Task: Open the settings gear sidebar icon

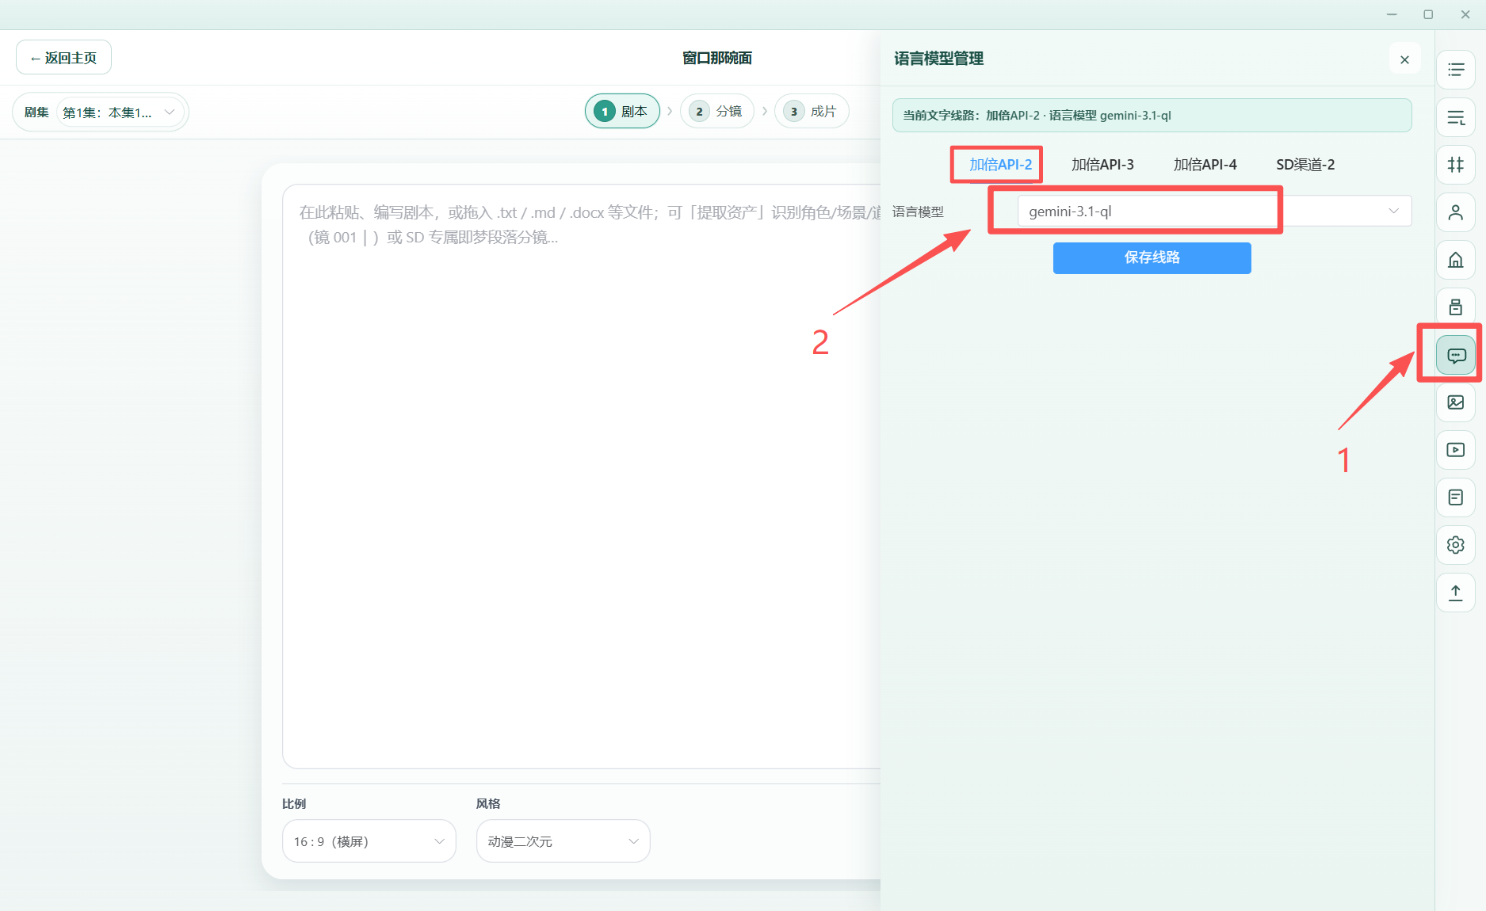Action: click(1456, 545)
